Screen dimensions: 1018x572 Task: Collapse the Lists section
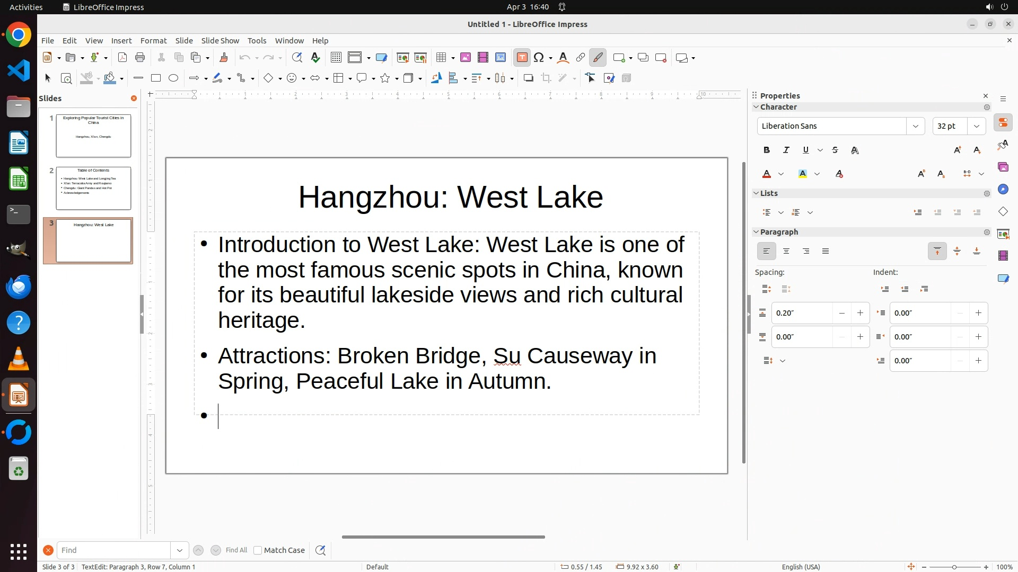pyautogui.click(x=756, y=193)
